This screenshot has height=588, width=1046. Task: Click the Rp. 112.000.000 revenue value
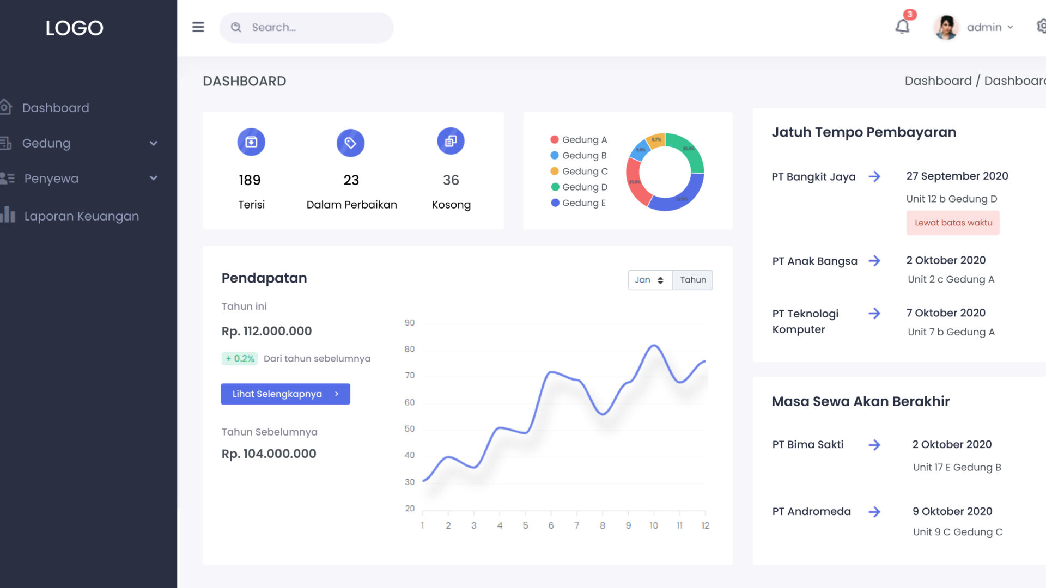click(267, 331)
